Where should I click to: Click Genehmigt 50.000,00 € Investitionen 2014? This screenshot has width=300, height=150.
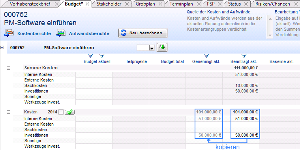[210, 135]
